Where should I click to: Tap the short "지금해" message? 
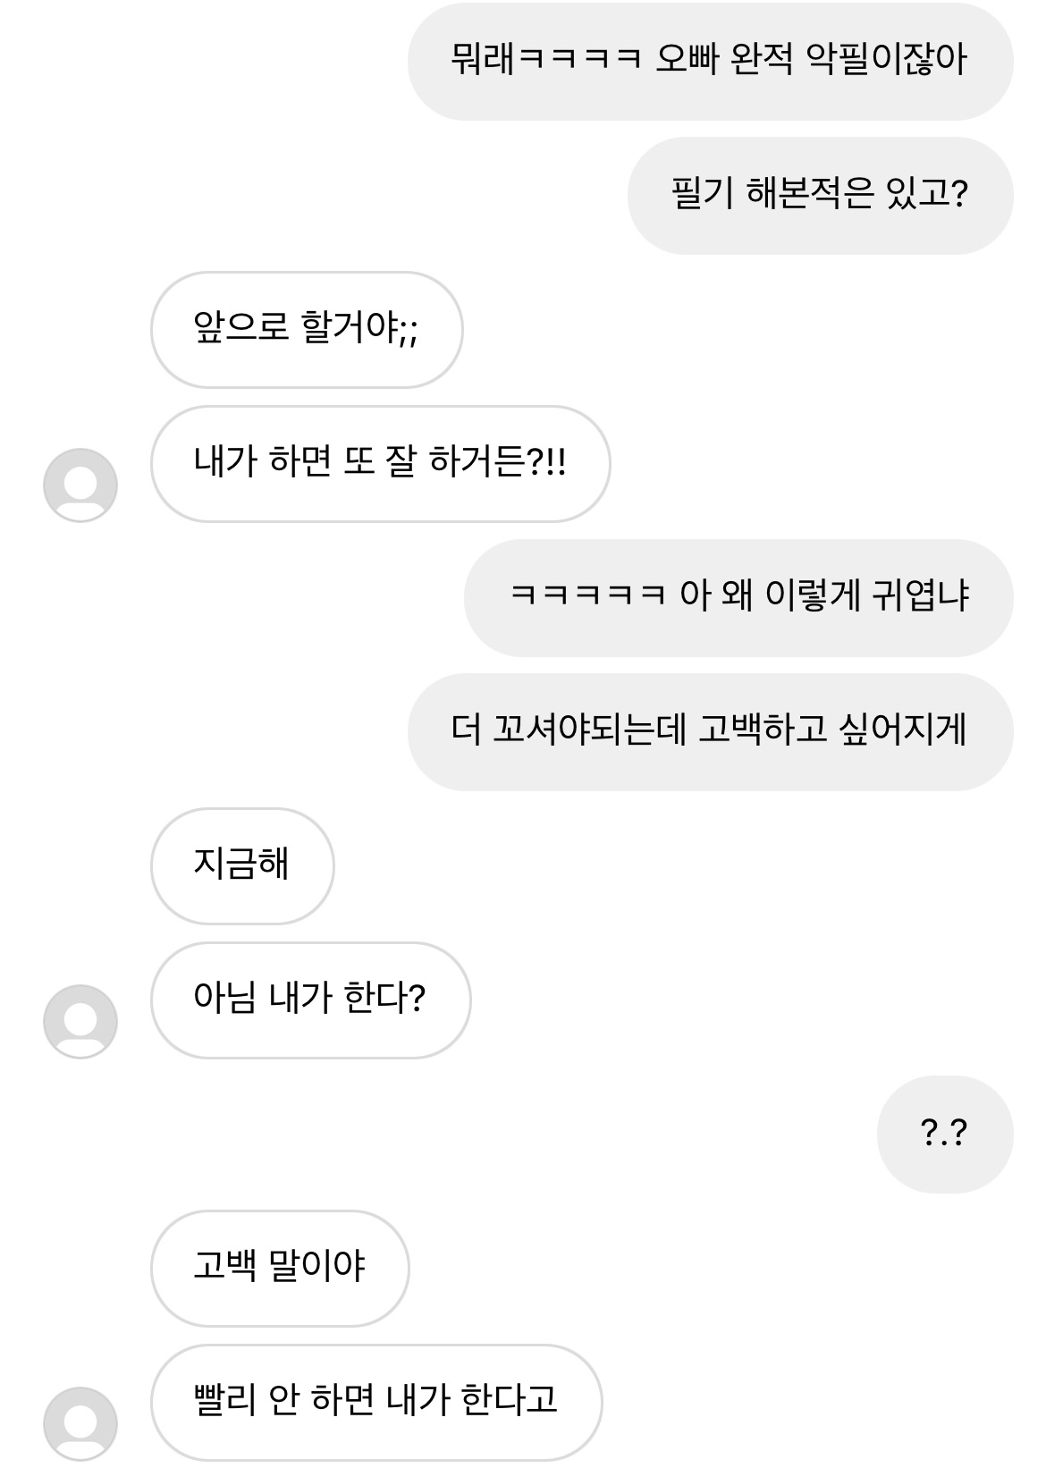242,866
